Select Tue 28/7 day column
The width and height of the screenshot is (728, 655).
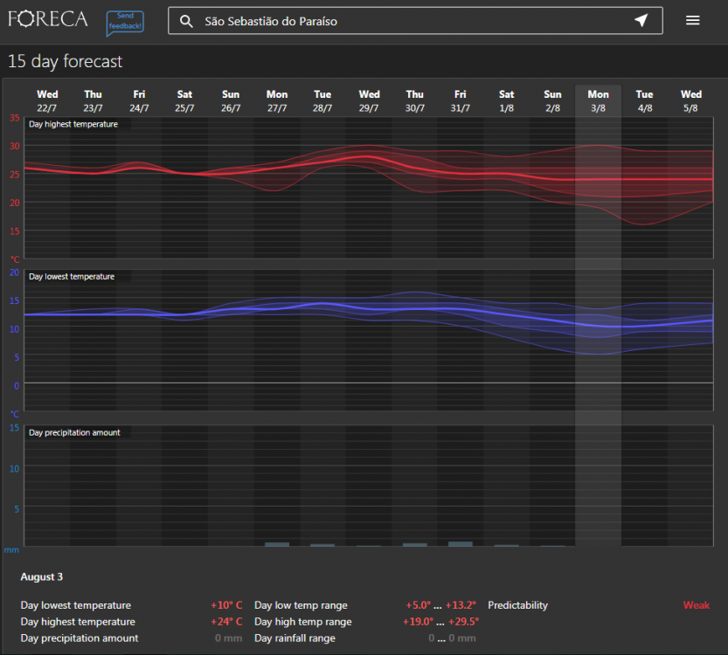click(x=322, y=100)
